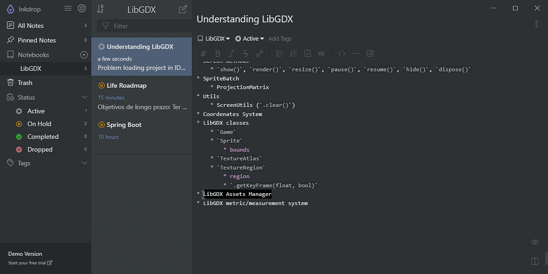548x274 pixels.
Task: Expand the Tags section chevron
Action: tap(84, 163)
